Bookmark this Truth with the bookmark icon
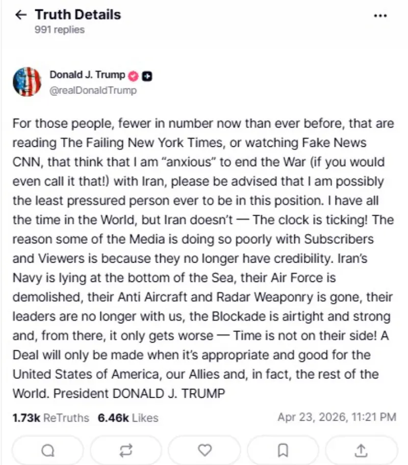408x465 pixels. [283, 450]
